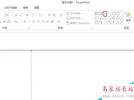Click the Increase Font Size icon
Screen dimensions: 134x100
16,15
